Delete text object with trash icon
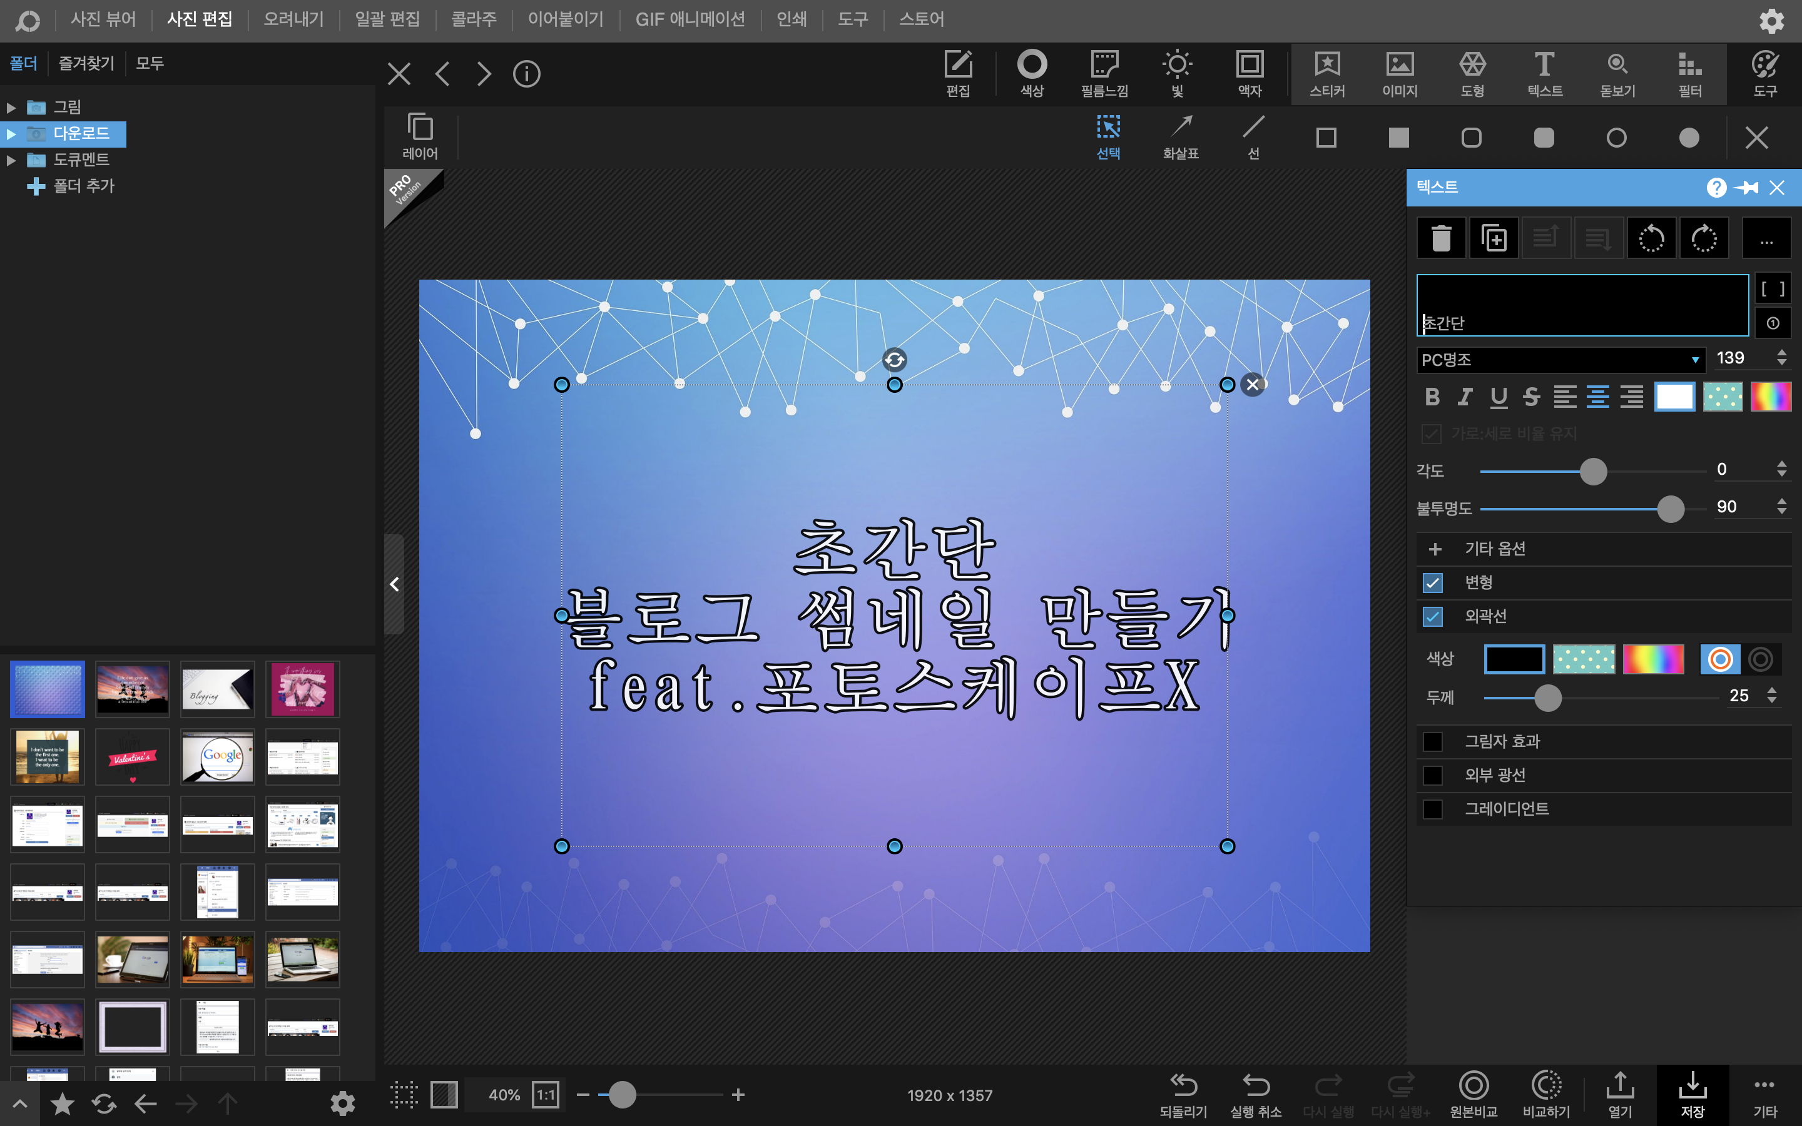1802x1126 pixels. (x=1441, y=239)
